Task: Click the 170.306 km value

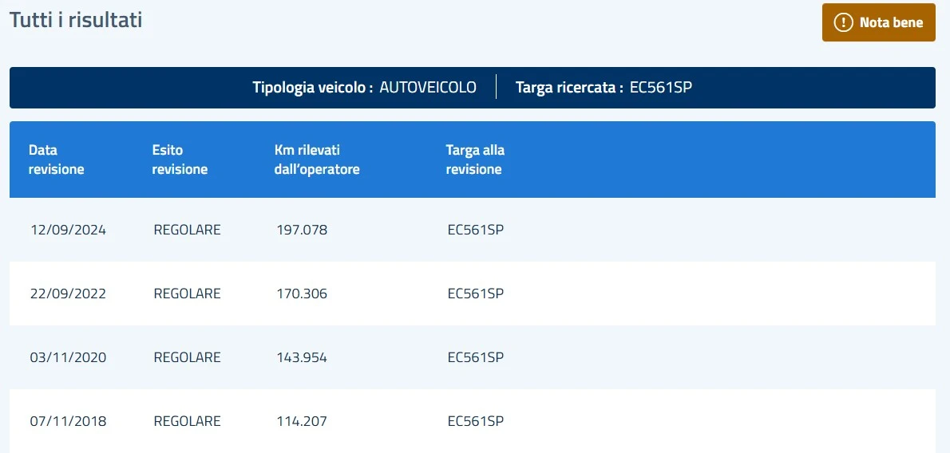Action: (302, 293)
